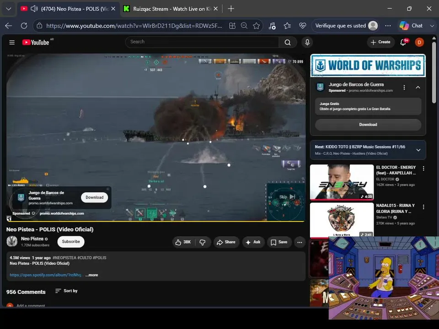
Task: Open the media control music note icon
Action: [272, 26]
